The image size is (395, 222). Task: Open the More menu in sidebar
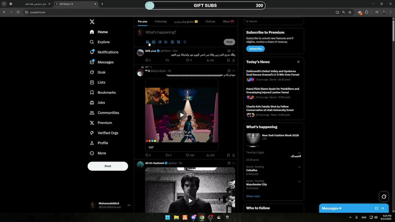click(98, 153)
